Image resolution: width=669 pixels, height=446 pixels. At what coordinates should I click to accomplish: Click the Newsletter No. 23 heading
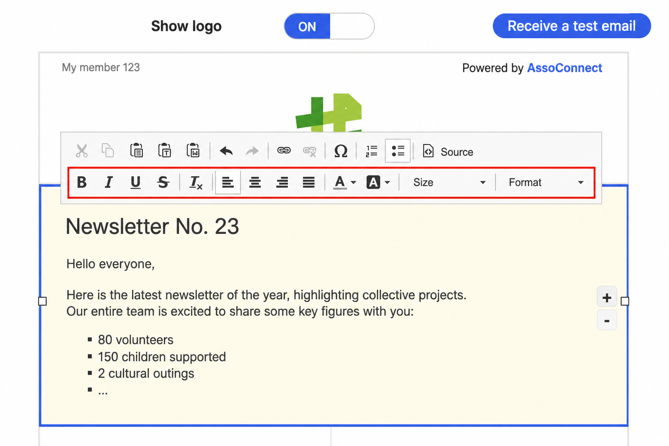point(152,226)
